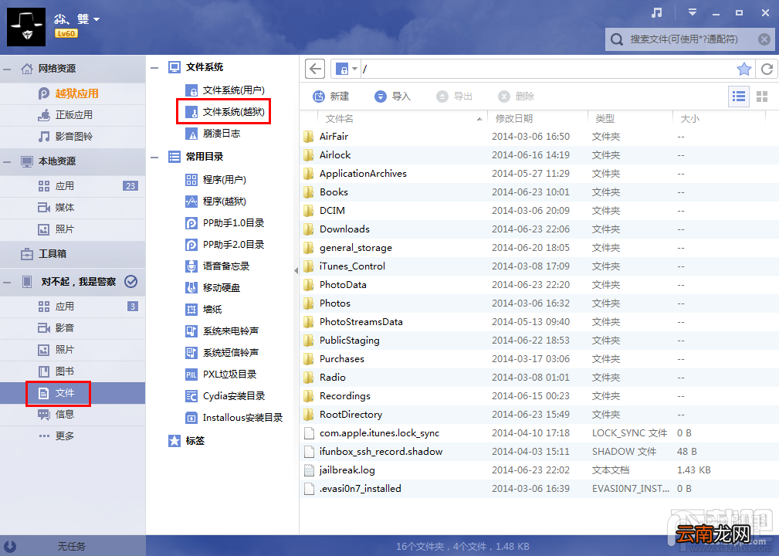
Task: Click the back arrow navigation button
Action: (x=315, y=69)
